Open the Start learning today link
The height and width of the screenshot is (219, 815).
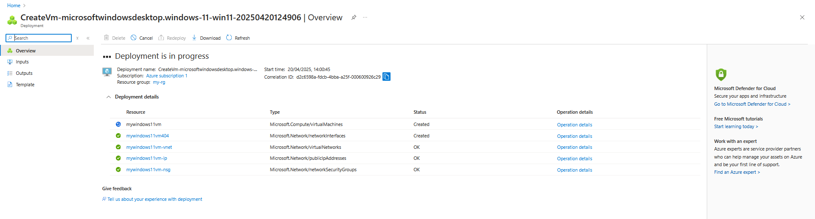tap(736, 126)
